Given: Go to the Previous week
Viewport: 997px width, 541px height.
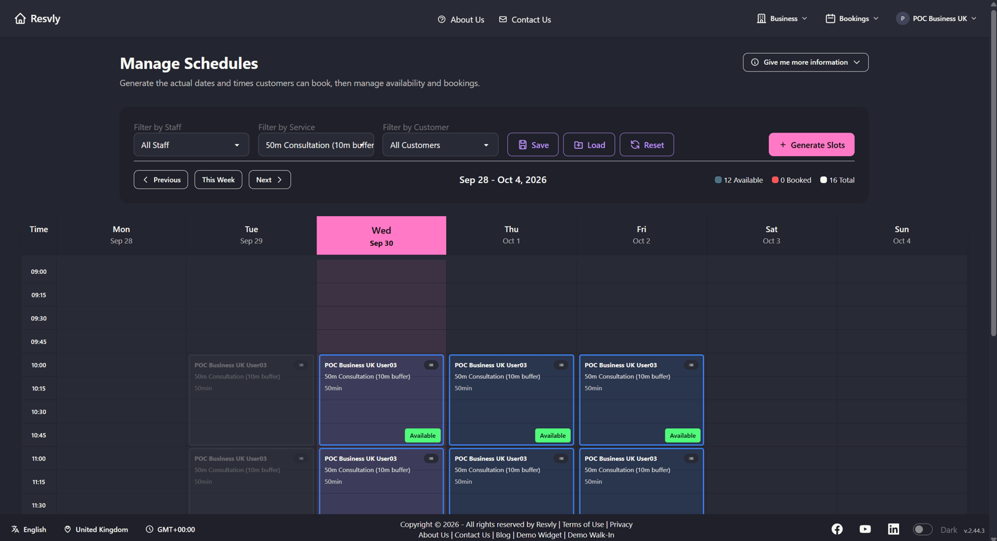Looking at the screenshot, I should 161,180.
